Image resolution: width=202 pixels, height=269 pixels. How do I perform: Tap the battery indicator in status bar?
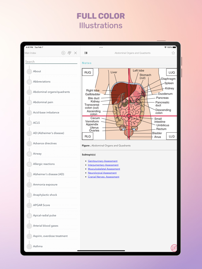point(175,47)
